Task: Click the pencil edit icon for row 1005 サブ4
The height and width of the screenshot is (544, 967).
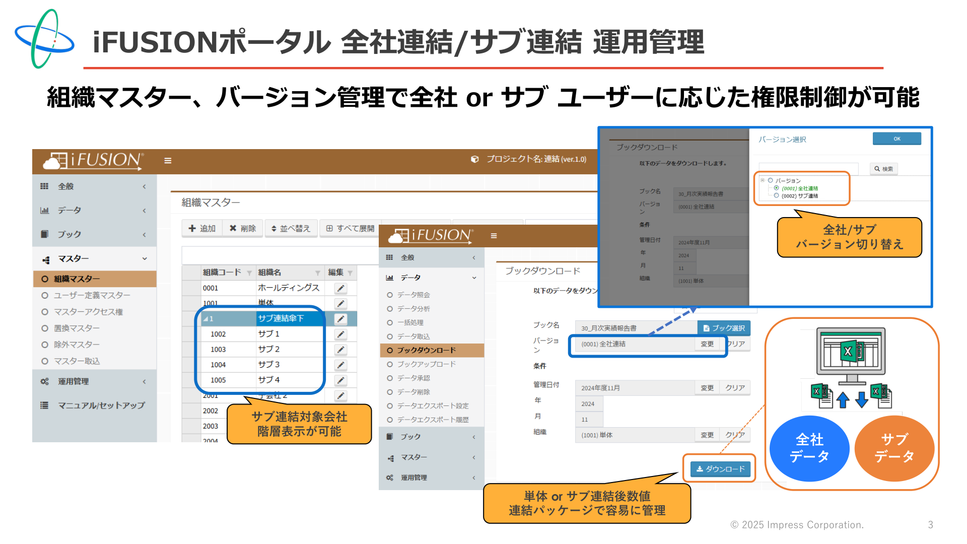Action: [341, 380]
